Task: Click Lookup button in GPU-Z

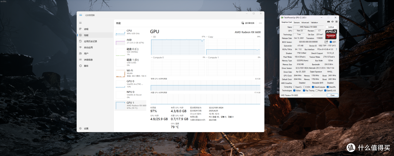Action: click(331, 27)
